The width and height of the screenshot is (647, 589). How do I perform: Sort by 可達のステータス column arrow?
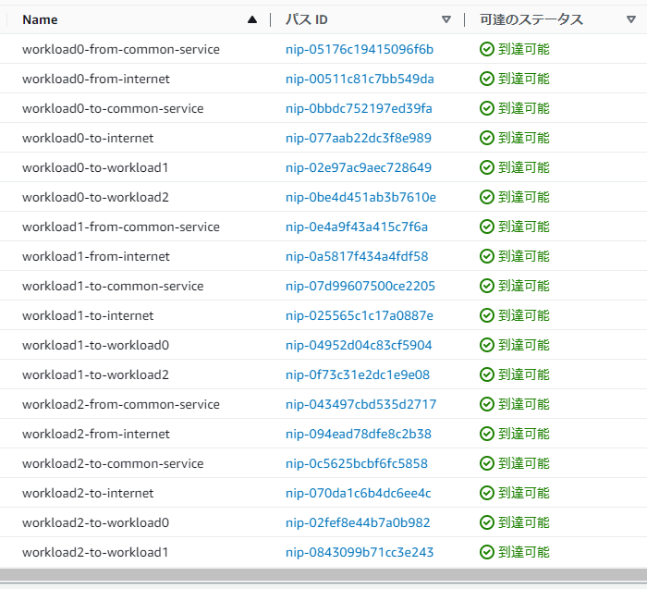pyautogui.click(x=631, y=19)
